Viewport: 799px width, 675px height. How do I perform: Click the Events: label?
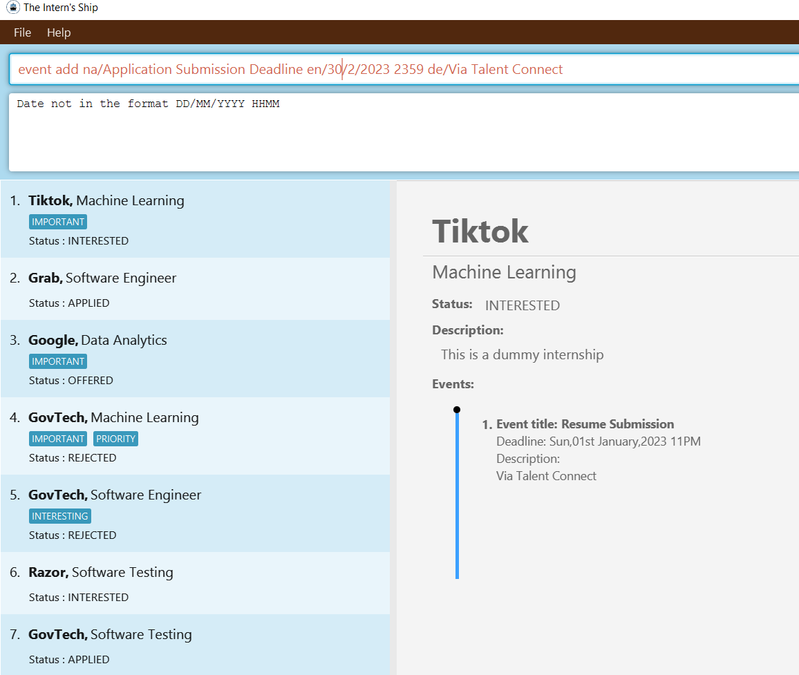[453, 384]
